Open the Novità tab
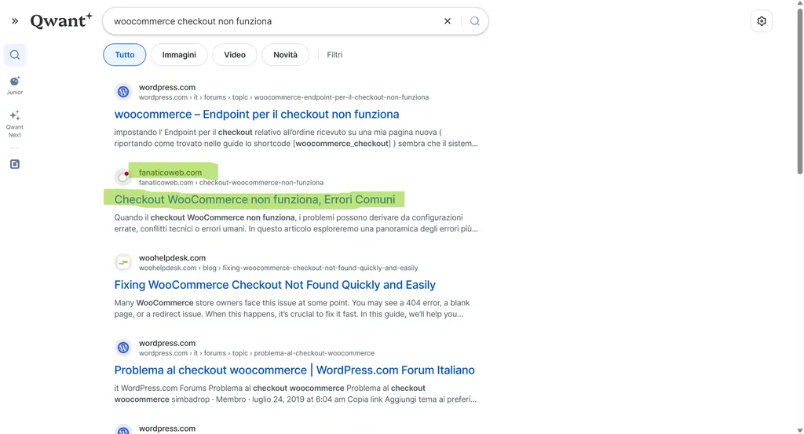The width and height of the screenshot is (804, 434). tap(285, 55)
